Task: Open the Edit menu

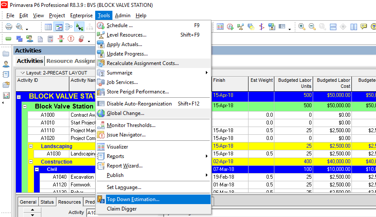Action: [x=24, y=15]
